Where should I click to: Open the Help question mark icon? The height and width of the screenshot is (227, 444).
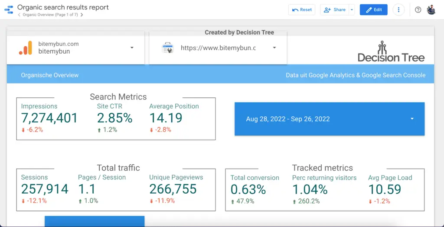tap(418, 10)
